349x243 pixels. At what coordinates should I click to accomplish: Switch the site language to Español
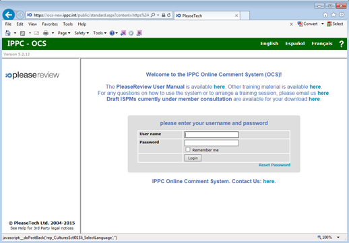295,44
